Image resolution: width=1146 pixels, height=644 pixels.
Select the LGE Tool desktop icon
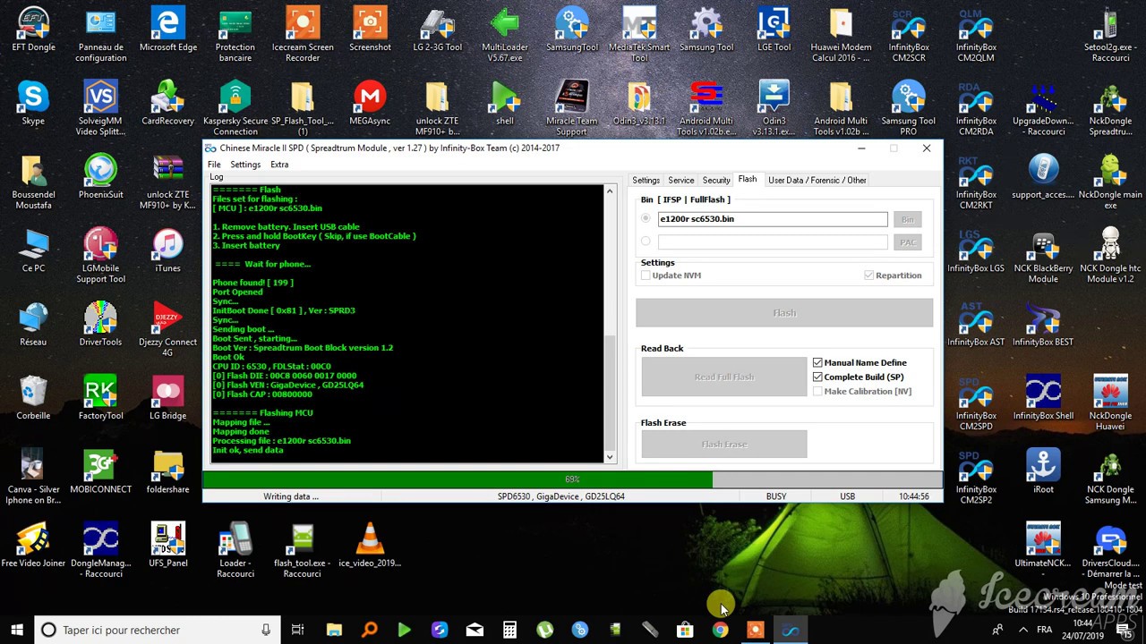pyautogui.click(x=774, y=30)
